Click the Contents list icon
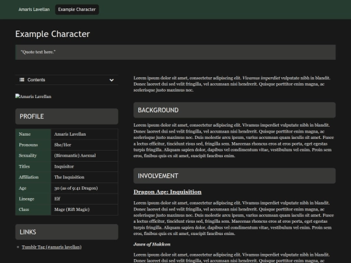351x263 pixels. tap(21, 80)
